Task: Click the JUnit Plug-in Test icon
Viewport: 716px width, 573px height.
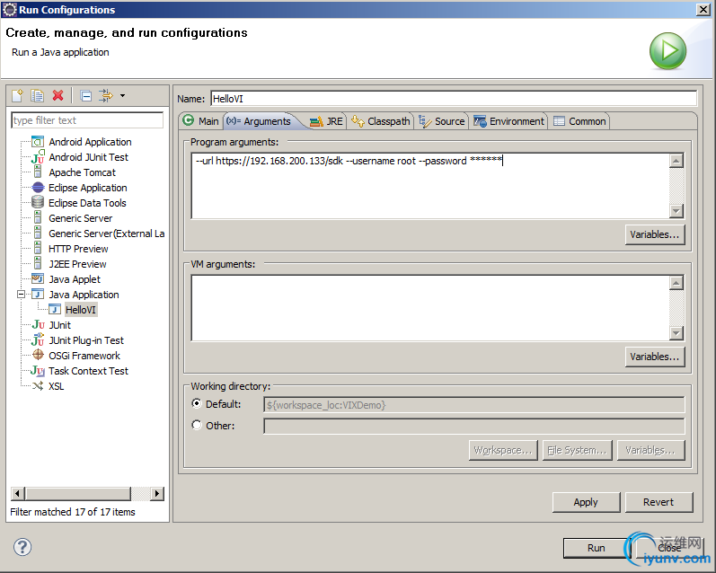Action: click(38, 340)
